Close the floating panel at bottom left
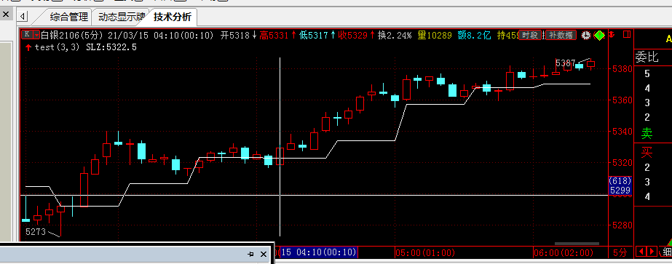 (x=263, y=254)
